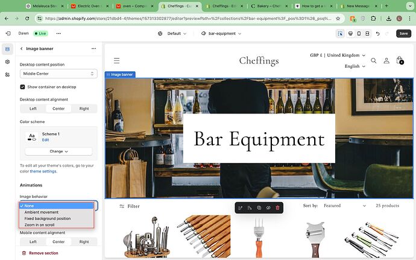
Task: Click the Scheme 1 Aa color preview
Action: (32, 137)
